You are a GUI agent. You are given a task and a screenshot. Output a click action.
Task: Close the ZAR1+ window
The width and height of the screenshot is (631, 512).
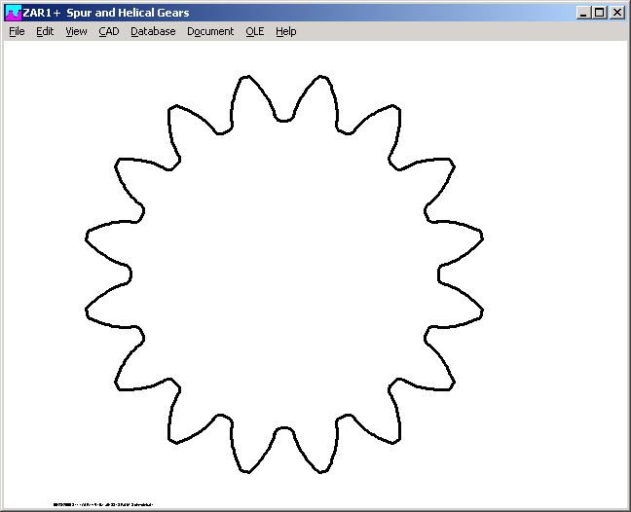pyautogui.click(x=616, y=13)
